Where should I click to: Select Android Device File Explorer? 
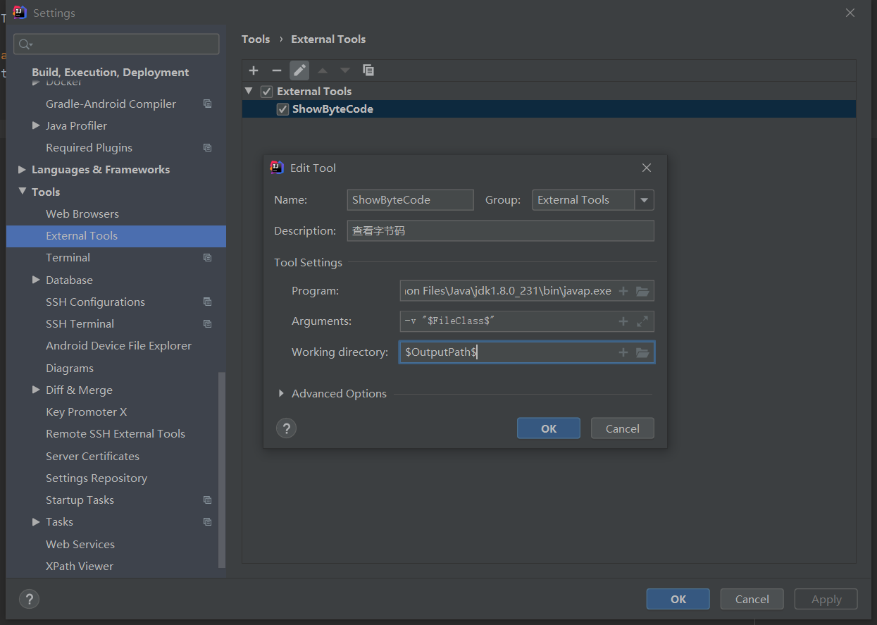(118, 346)
